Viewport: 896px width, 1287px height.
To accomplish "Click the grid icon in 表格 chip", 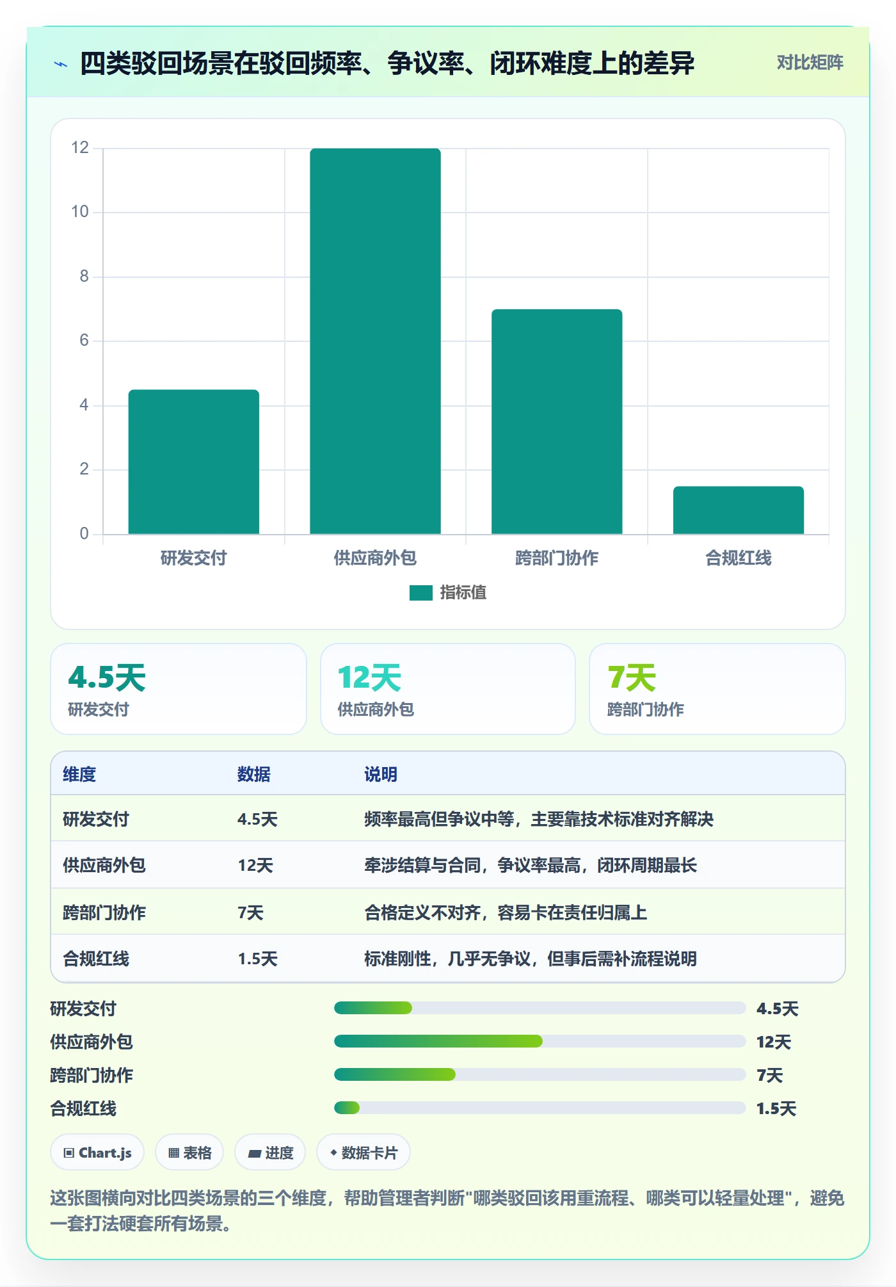I will (x=174, y=1153).
